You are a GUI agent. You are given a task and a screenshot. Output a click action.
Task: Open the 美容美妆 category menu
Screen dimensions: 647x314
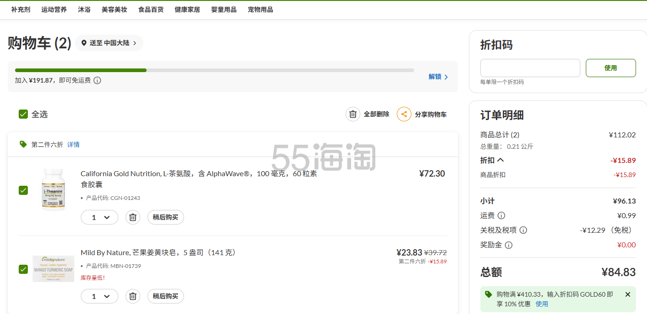click(114, 10)
